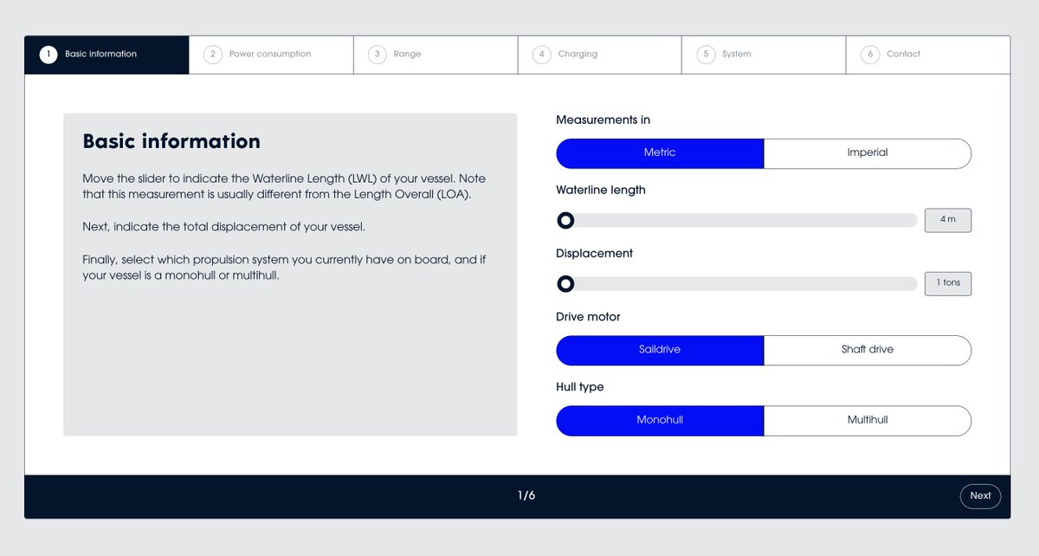
Task: Click the Displacement slider handle
Action: (565, 284)
